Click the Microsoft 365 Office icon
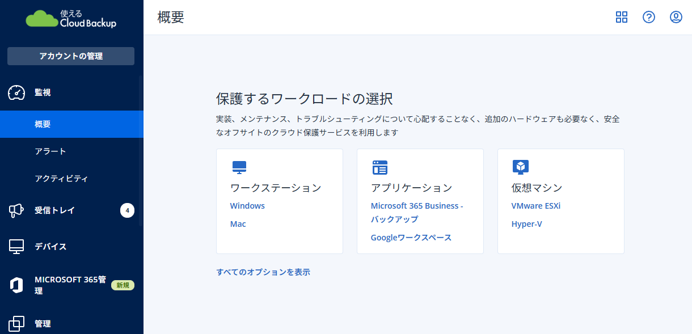 coord(16,285)
